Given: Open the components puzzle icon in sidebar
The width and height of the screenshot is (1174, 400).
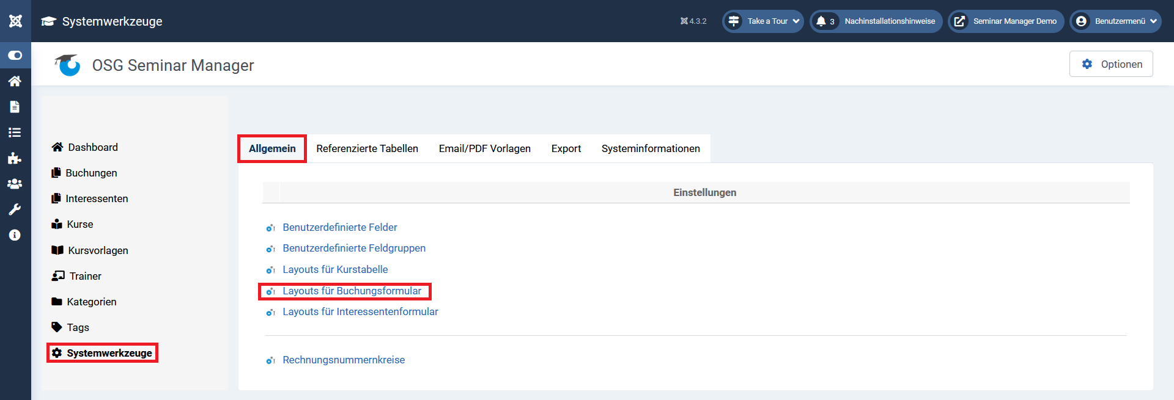Looking at the screenshot, I should click(15, 158).
